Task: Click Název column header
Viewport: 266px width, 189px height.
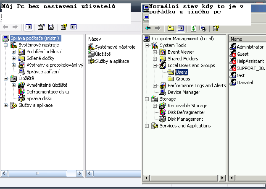Action: tap(113, 39)
